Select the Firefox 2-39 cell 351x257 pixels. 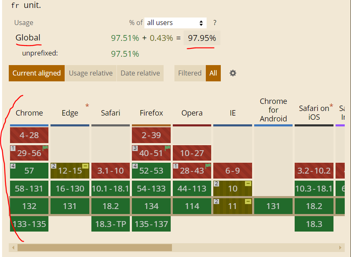coord(152,135)
